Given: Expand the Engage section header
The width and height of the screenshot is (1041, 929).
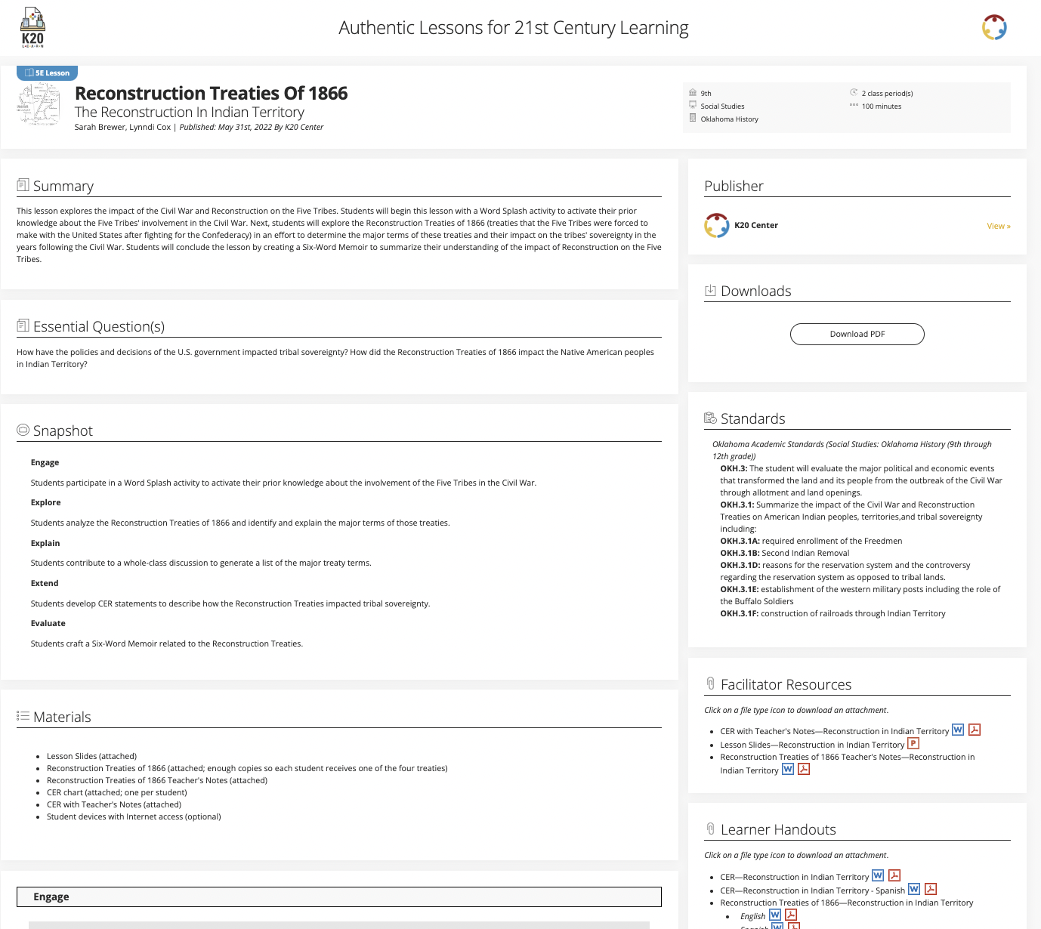Looking at the screenshot, I should click(338, 897).
